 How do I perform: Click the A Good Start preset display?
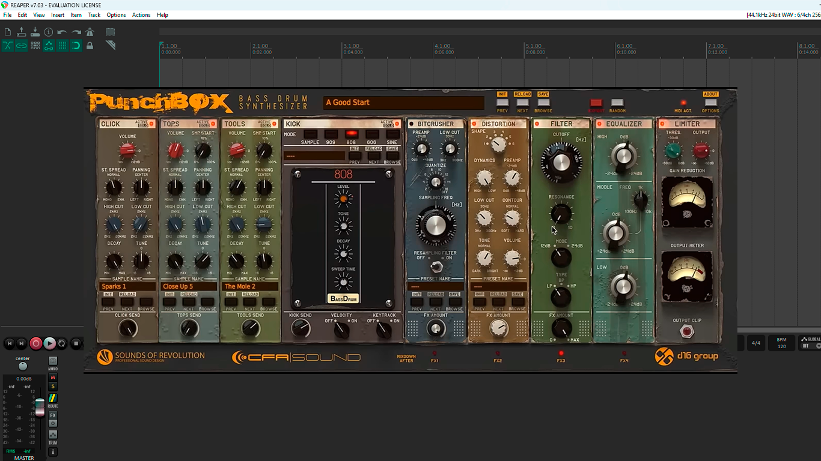point(403,103)
